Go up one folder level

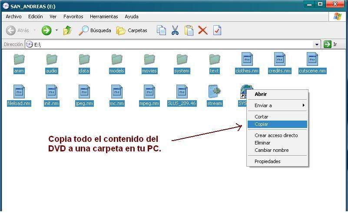coord(67,30)
